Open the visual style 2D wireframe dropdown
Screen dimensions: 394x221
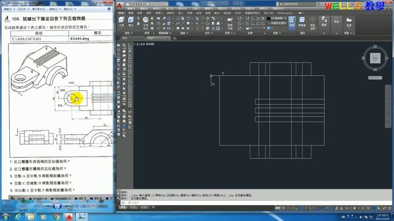276,18
